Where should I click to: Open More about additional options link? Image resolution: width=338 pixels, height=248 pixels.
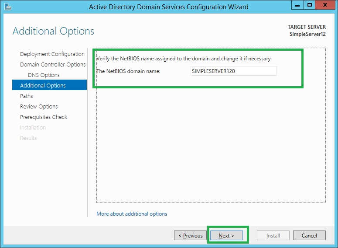[132, 214]
